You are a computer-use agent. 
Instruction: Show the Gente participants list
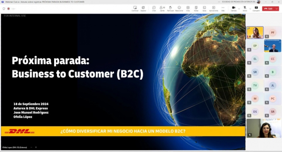click(162, 8)
